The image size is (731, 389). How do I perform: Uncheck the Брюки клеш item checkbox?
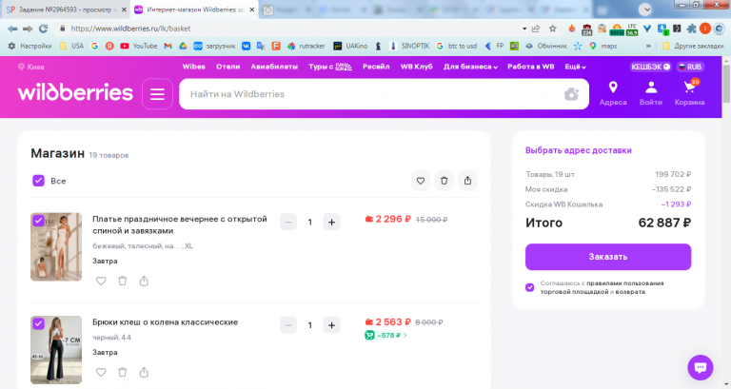pyautogui.click(x=38, y=323)
